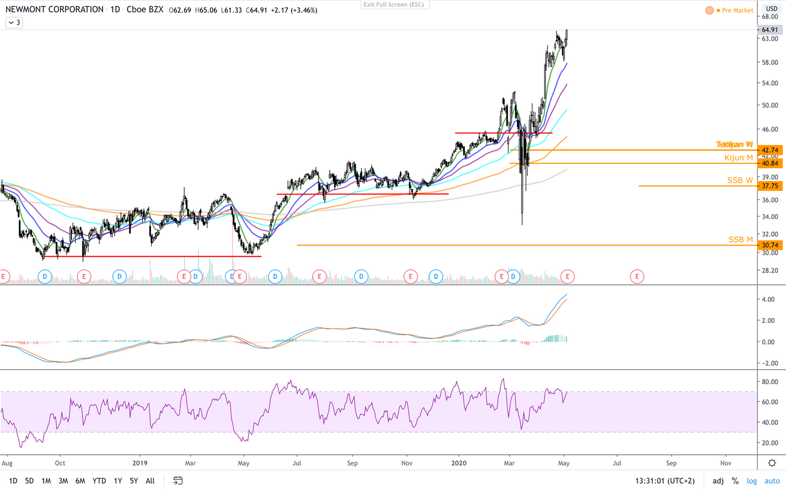Image resolution: width=786 pixels, height=491 pixels.
Task: Expand the collapsed indicators legend arrow
Action: click(15, 23)
